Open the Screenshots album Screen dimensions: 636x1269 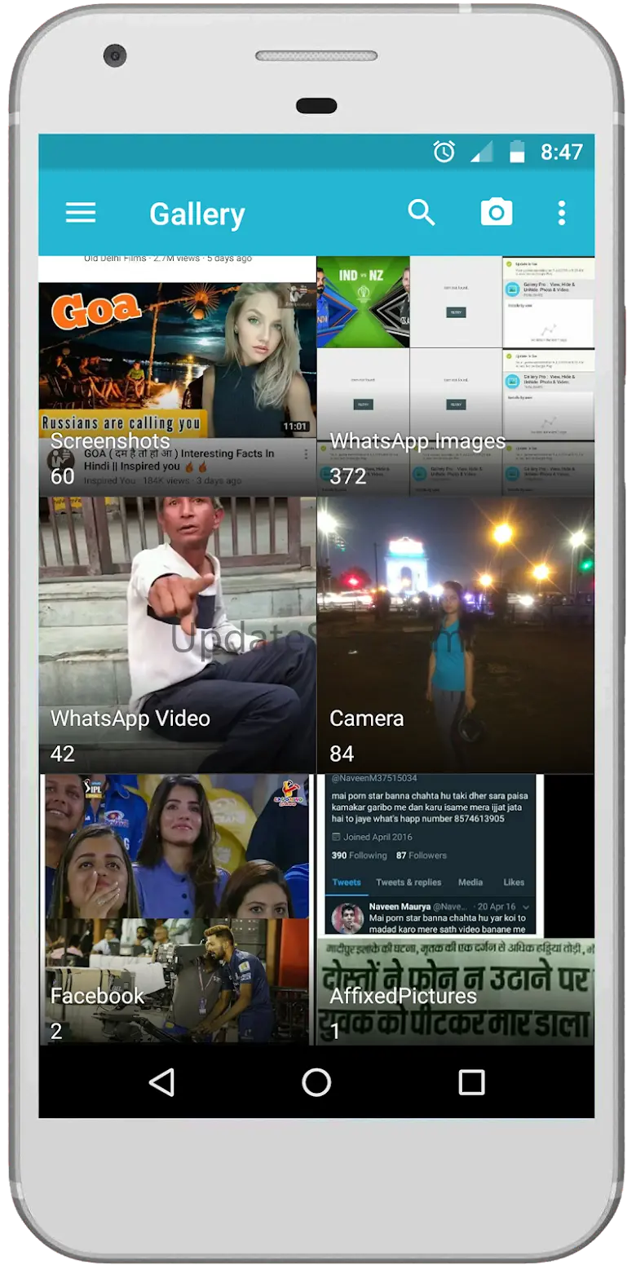(177, 376)
